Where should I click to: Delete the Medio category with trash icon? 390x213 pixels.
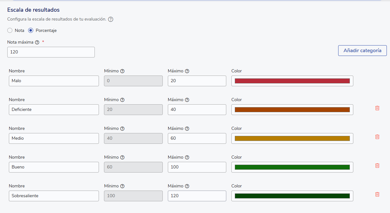coord(377,137)
